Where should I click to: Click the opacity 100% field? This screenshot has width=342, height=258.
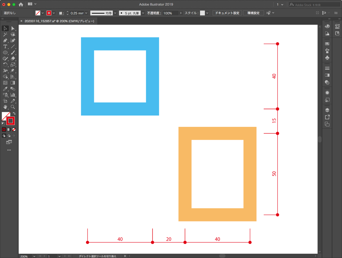[x=171, y=13]
